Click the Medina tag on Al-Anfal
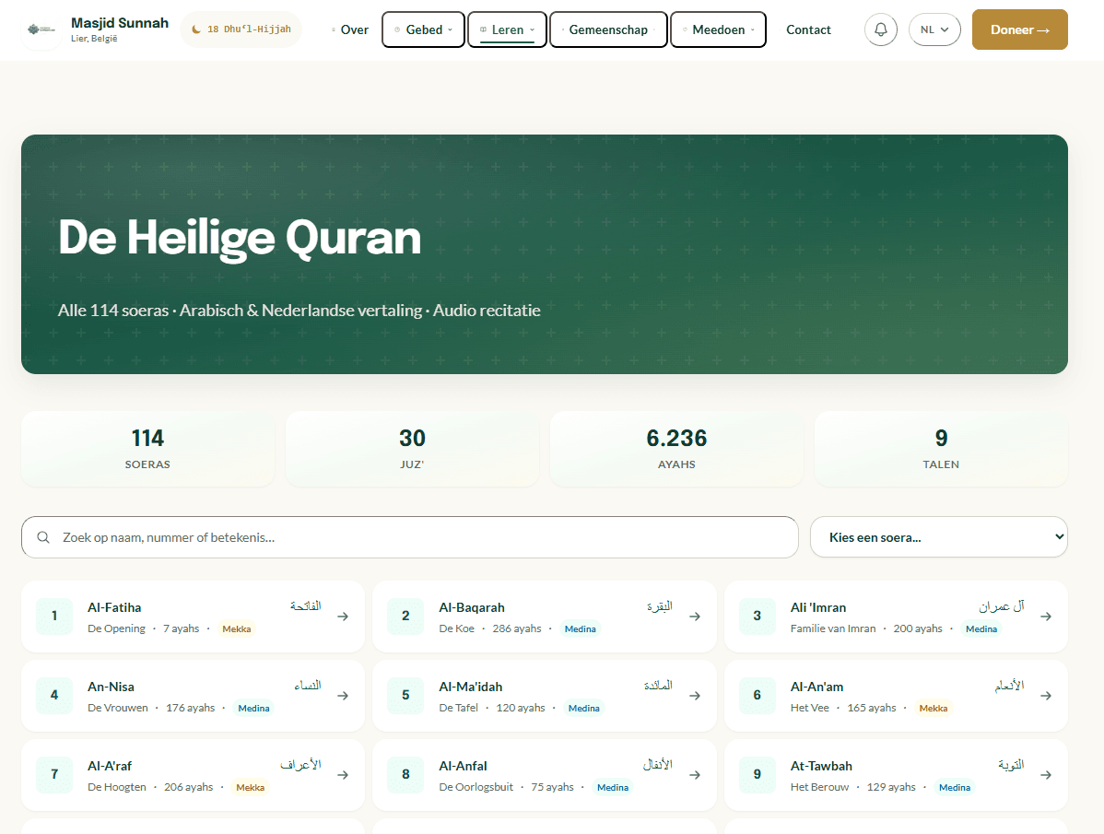Image resolution: width=1104 pixels, height=834 pixels. [x=613, y=788]
